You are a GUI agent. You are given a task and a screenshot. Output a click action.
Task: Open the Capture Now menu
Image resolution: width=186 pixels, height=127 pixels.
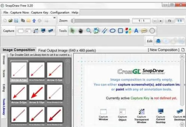[x=20, y=13]
